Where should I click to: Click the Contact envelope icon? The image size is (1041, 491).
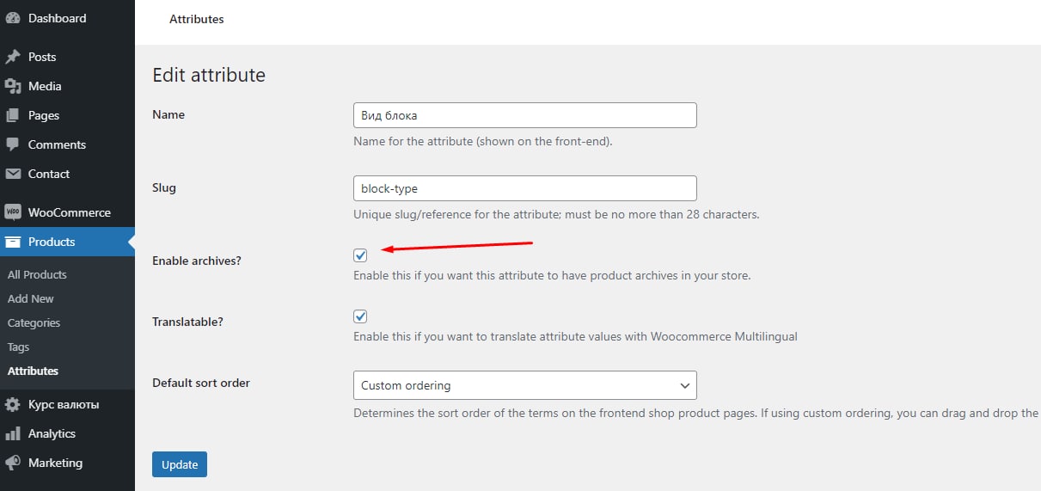point(13,174)
